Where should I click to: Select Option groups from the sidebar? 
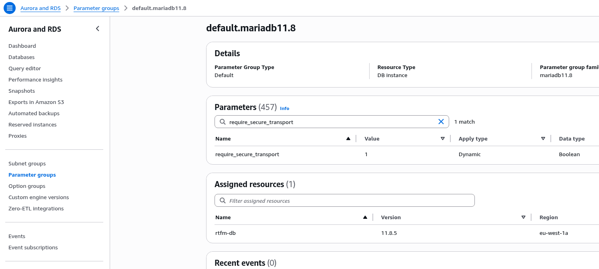tap(27, 186)
